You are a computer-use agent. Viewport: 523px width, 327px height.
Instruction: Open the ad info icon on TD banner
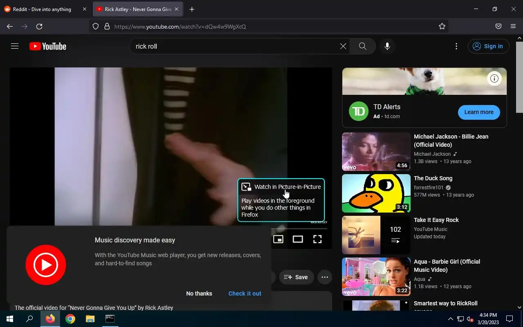click(x=494, y=78)
